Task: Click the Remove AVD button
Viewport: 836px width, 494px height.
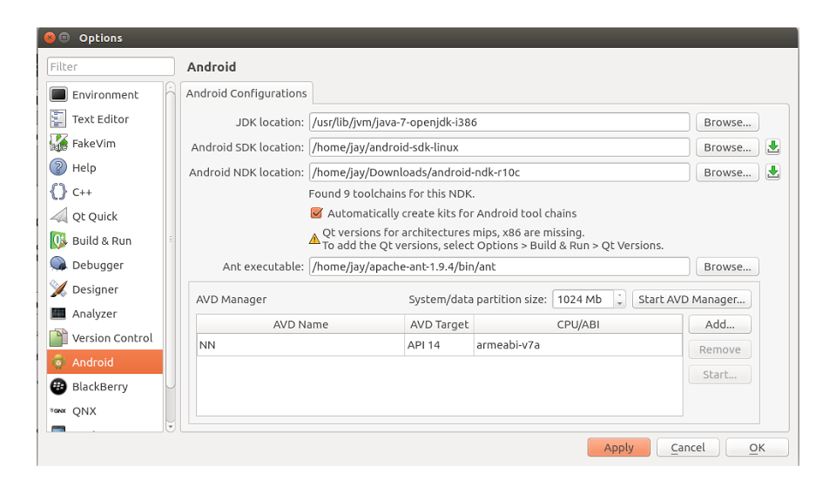Action: [720, 349]
